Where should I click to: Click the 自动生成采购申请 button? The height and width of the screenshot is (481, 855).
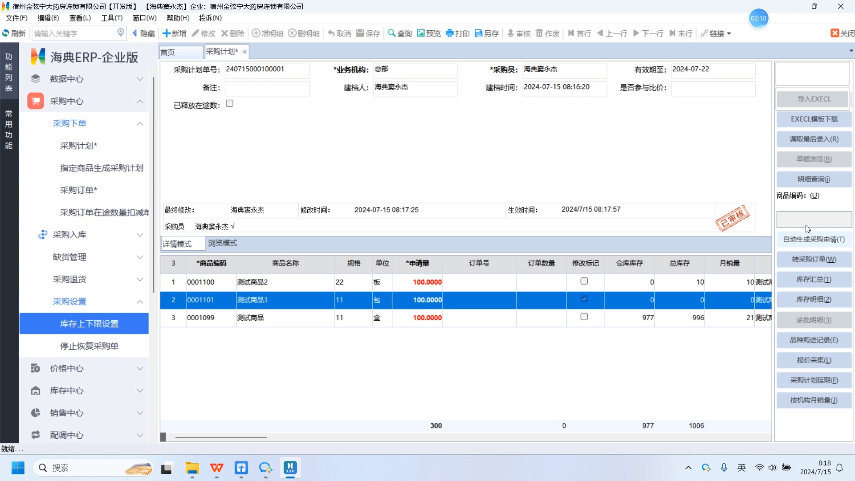[814, 239]
